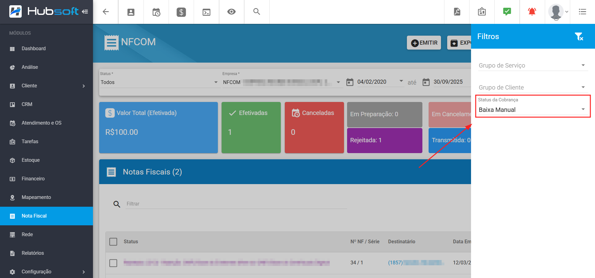This screenshot has width=595, height=278.
Task: Open destinatário link (1857)
Action: click(395, 263)
